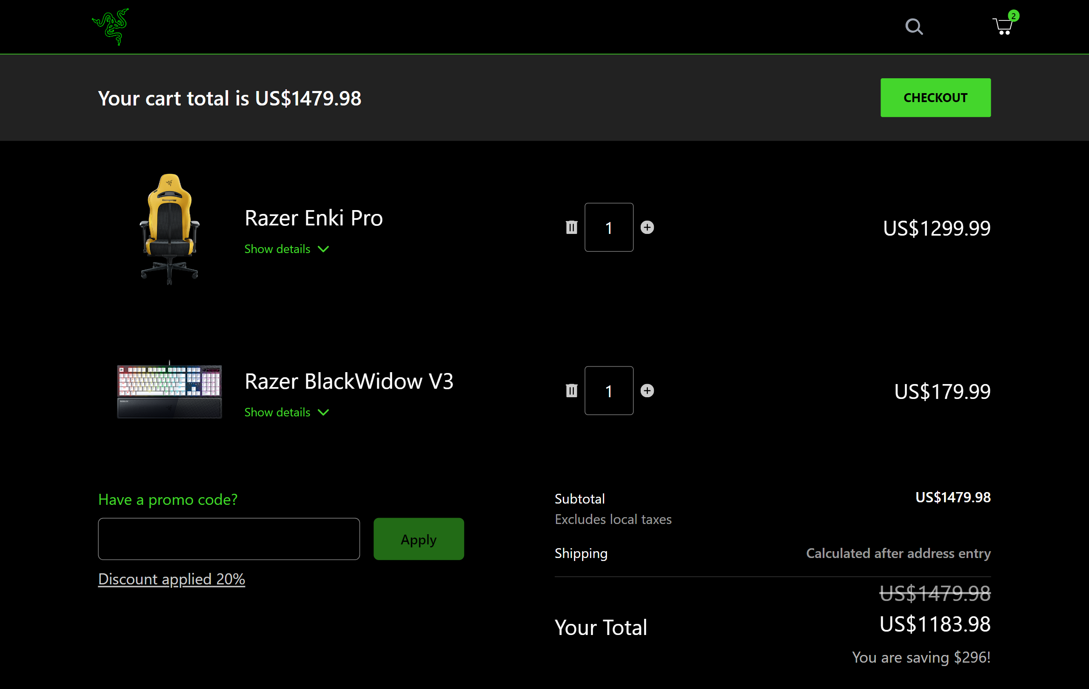Select the Enki Pro quantity field
This screenshot has height=689, width=1089.
coord(609,228)
